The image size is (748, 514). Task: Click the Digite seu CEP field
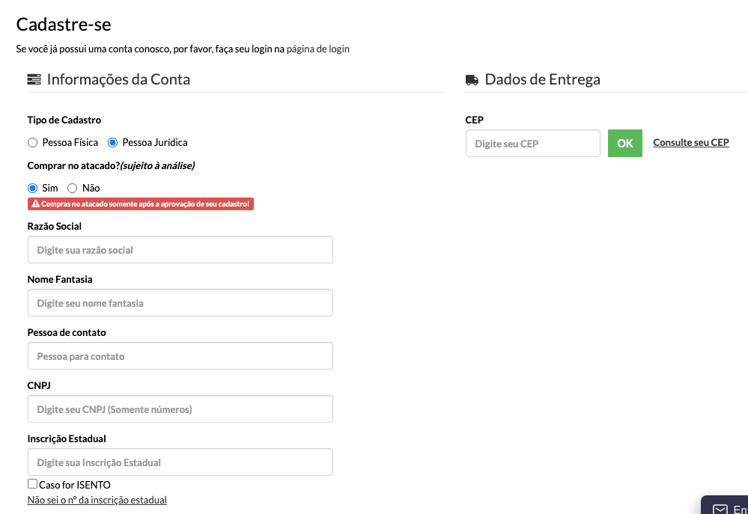[533, 143]
